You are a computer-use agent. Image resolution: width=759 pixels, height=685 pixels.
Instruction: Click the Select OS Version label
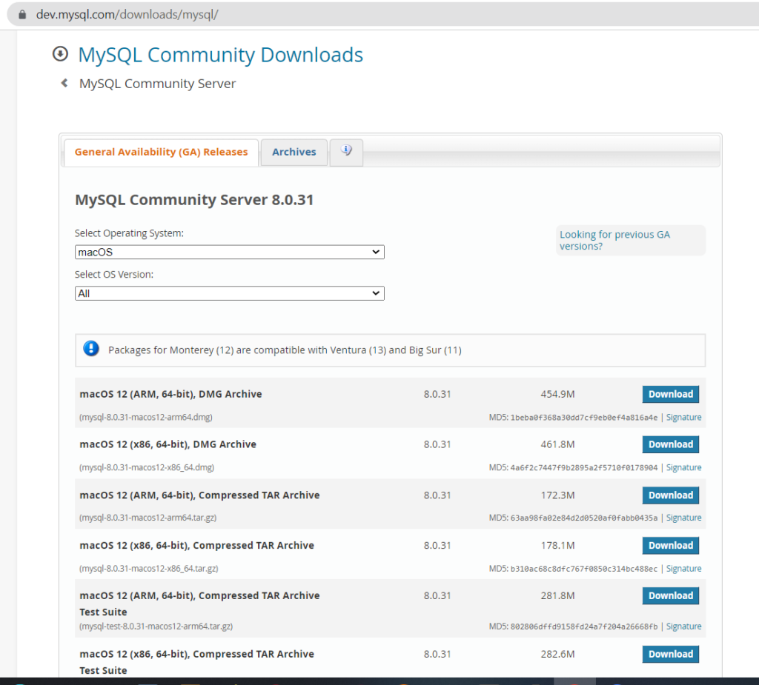(113, 274)
